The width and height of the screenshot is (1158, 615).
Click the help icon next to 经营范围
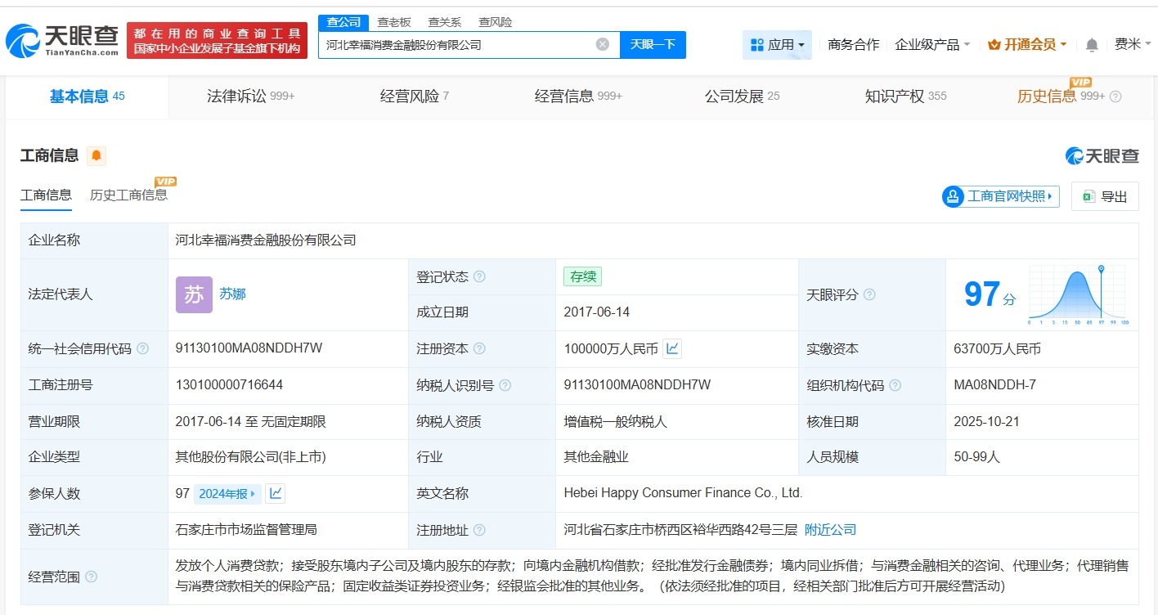(92, 576)
